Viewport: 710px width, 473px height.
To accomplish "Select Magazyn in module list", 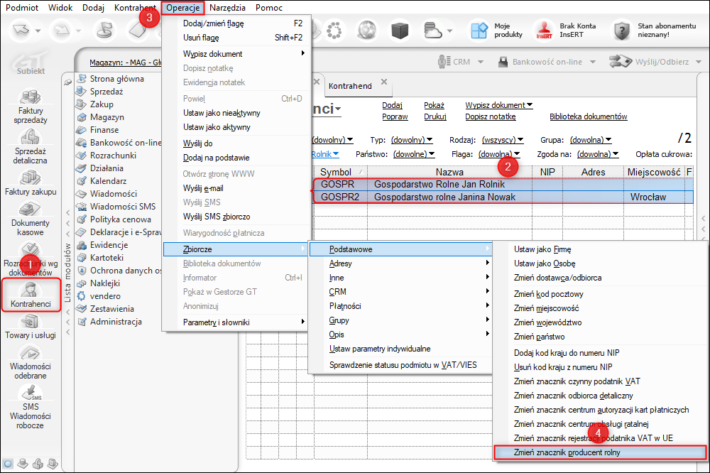I will (x=107, y=117).
